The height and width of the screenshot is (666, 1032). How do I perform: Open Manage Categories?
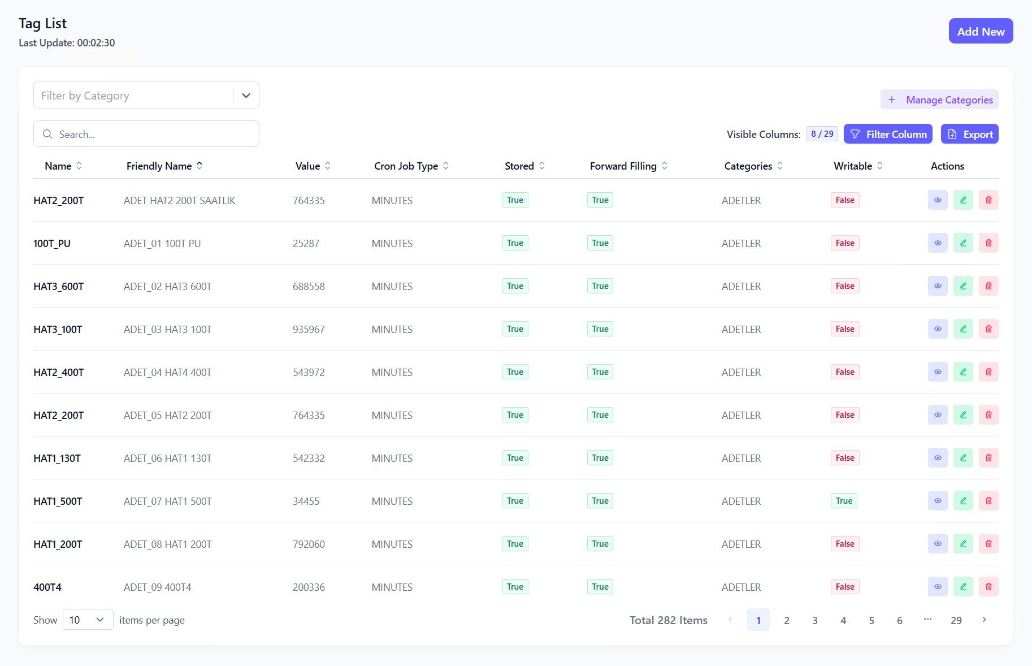tap(939, 100)
